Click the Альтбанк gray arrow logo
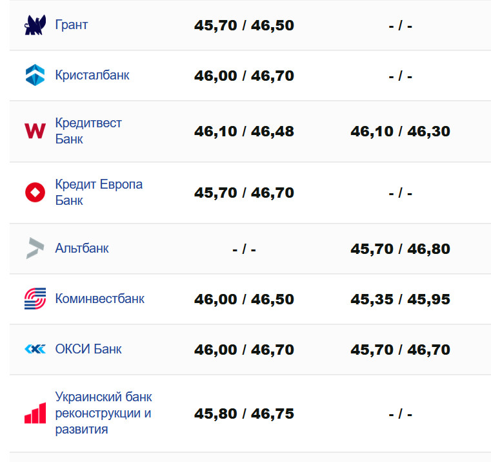This screenshot has width=491, height=462. 35,248
